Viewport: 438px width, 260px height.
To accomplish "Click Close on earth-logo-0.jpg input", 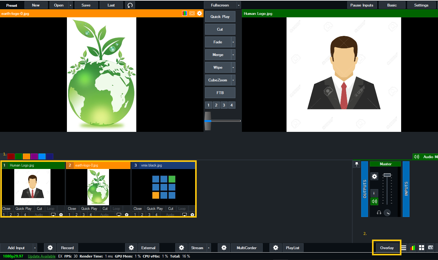I will pos(72,209).
